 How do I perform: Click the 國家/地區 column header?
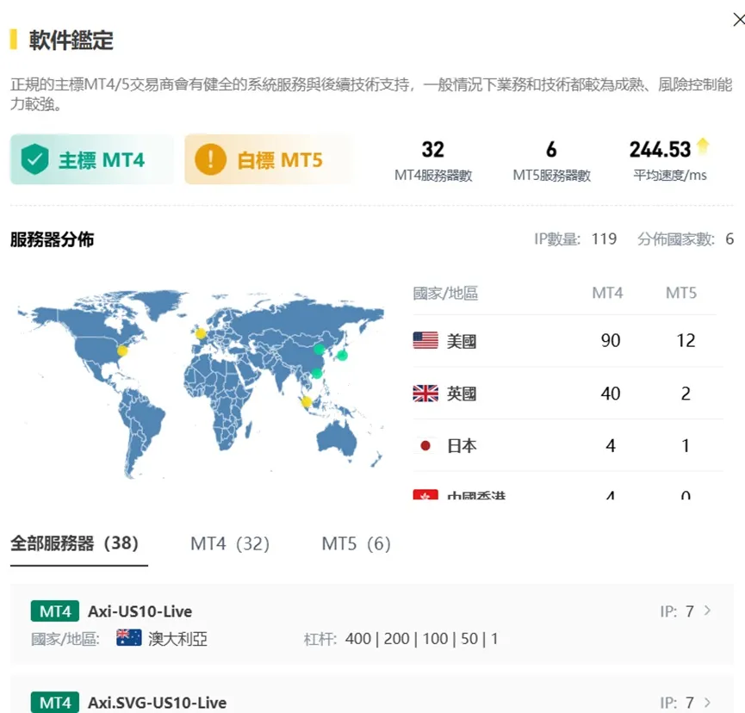[445, 293]
